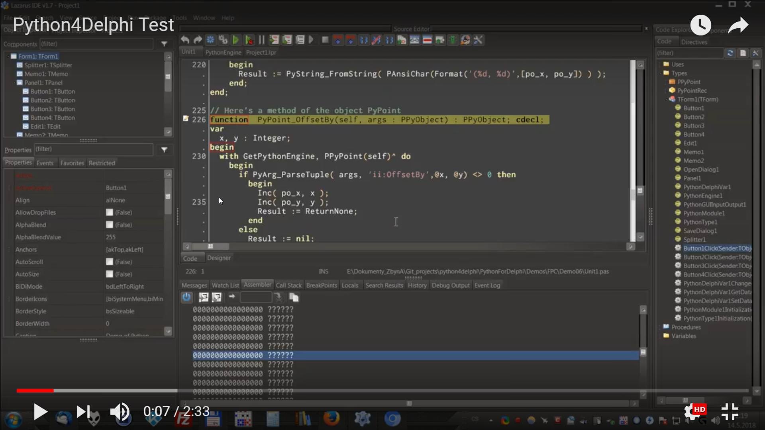Viewport: 765px width, 430px height.
Task: Play the video
Action: pyautogui.click(x=40, y=412)
